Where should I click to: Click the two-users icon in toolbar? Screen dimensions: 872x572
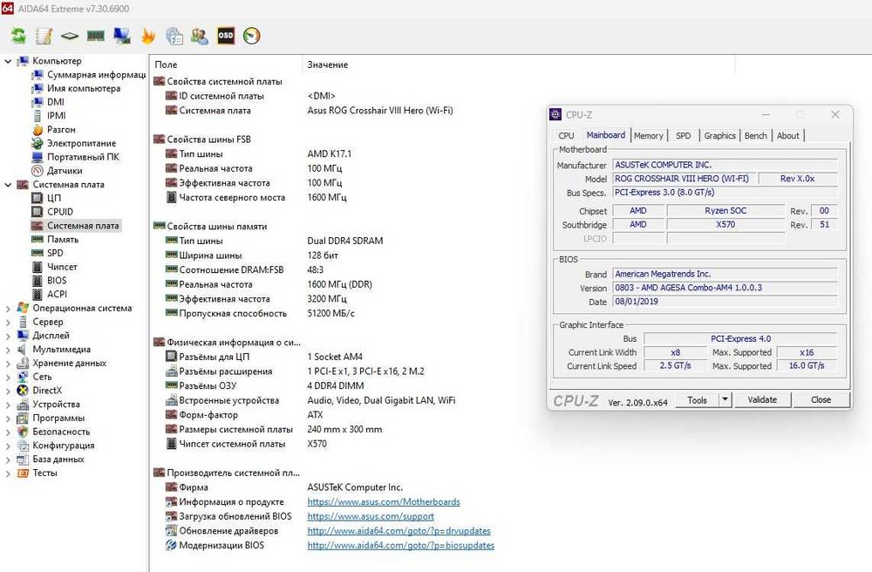(200, 36)
